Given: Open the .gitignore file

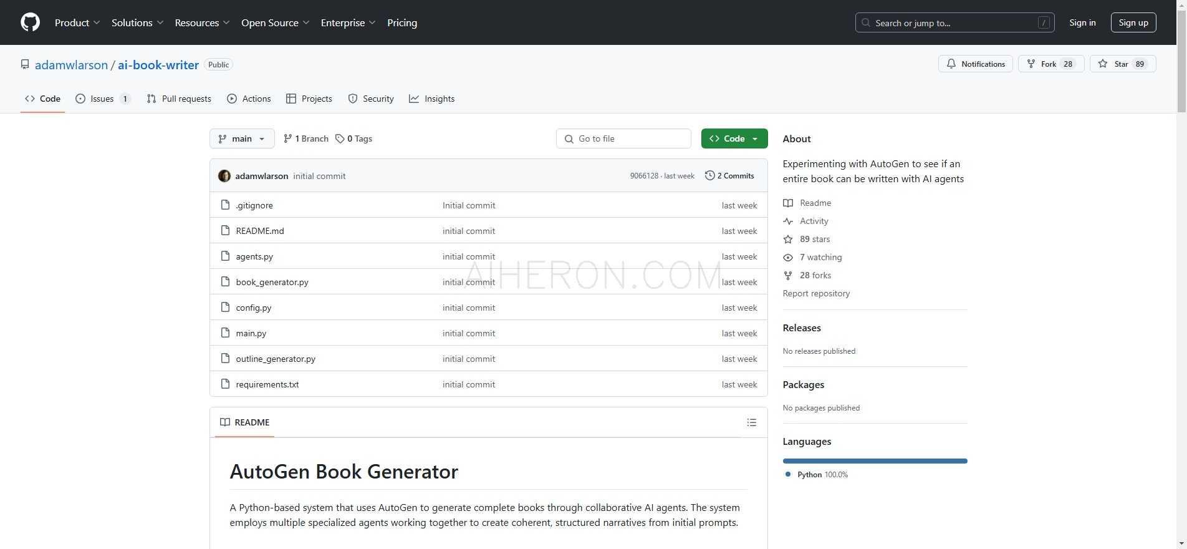Looking at the screenshot, I should tap(254, 205).
